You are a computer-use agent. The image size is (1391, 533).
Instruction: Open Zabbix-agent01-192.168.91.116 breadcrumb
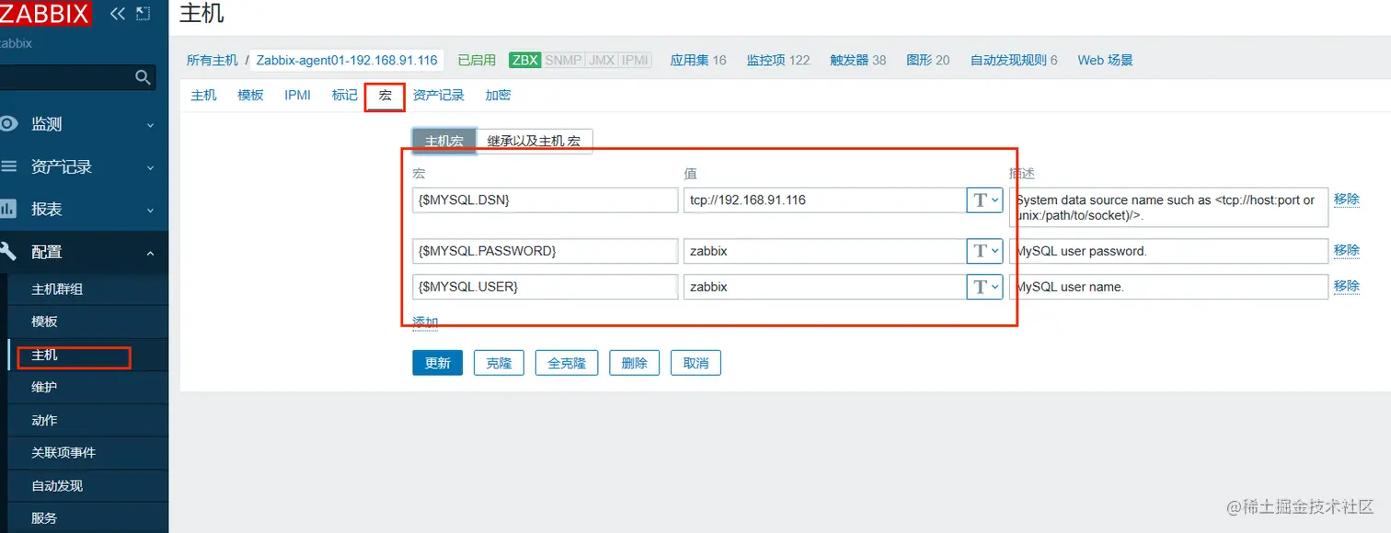click(347, 60)
